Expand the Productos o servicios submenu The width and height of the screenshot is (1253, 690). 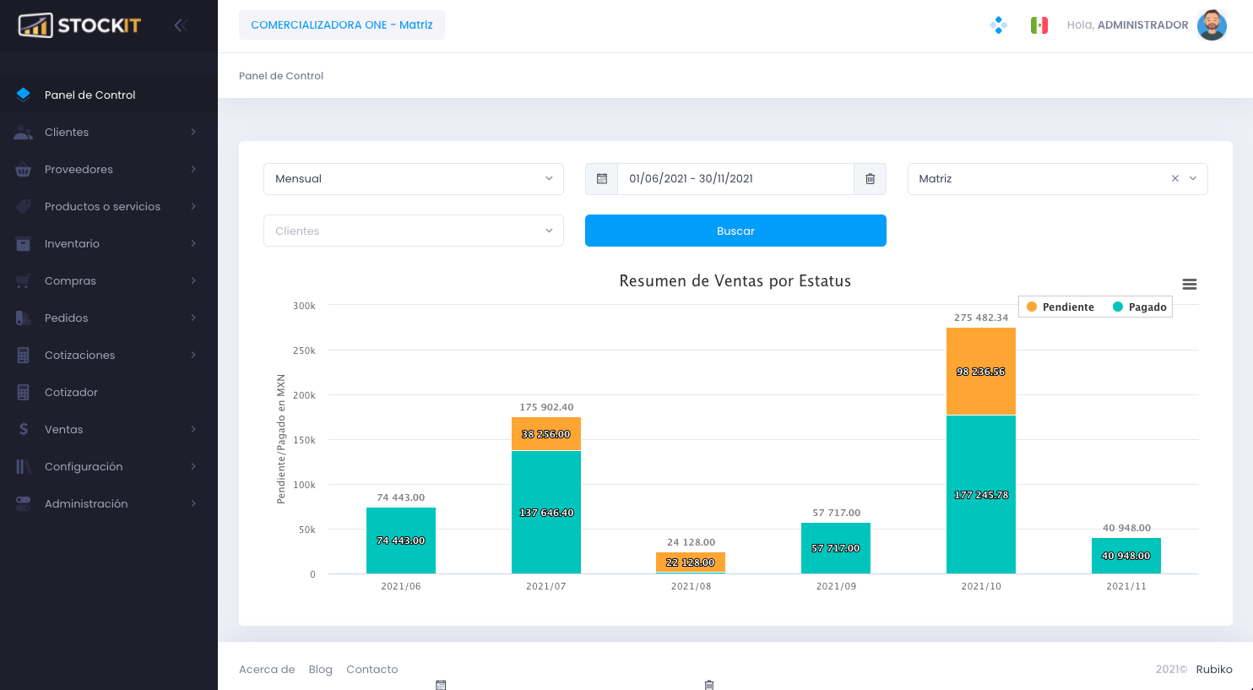pos(193,206)
